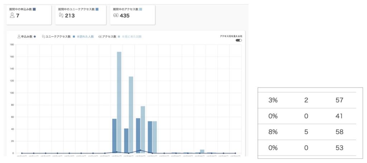Click the 180 y-axis label
This screenshot has width=367, height=163.
[12, 44]
